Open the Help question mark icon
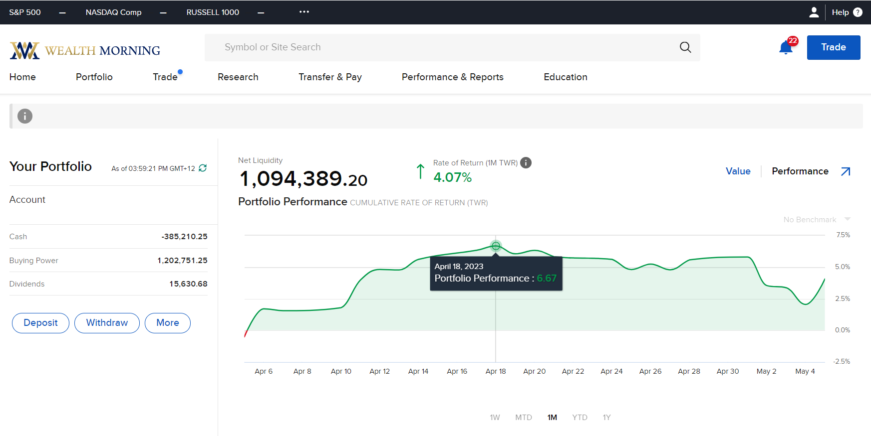 (x=858, y=12)
